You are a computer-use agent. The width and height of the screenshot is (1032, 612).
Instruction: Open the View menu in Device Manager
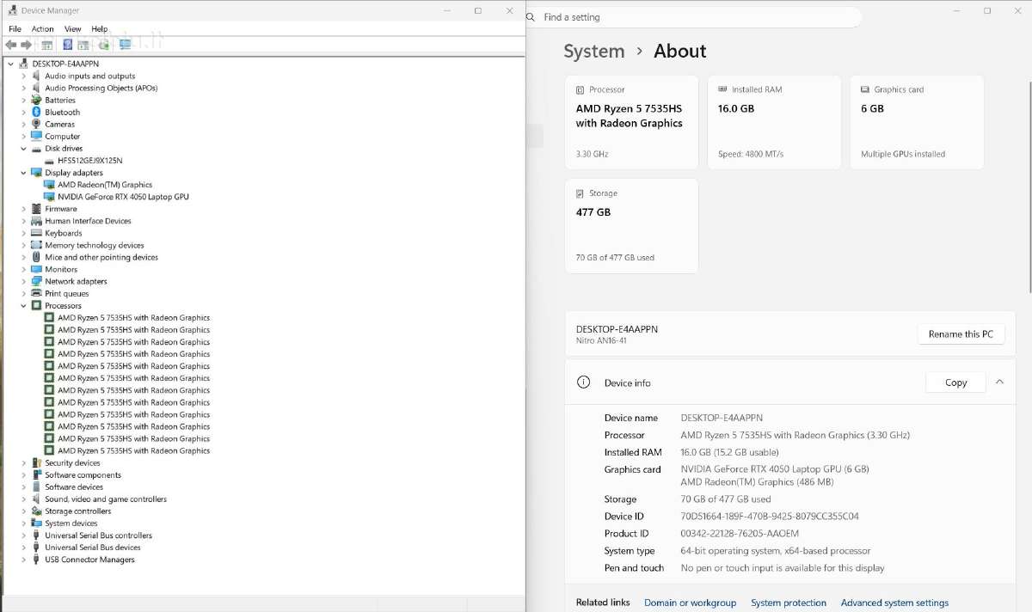coord(72,28)
